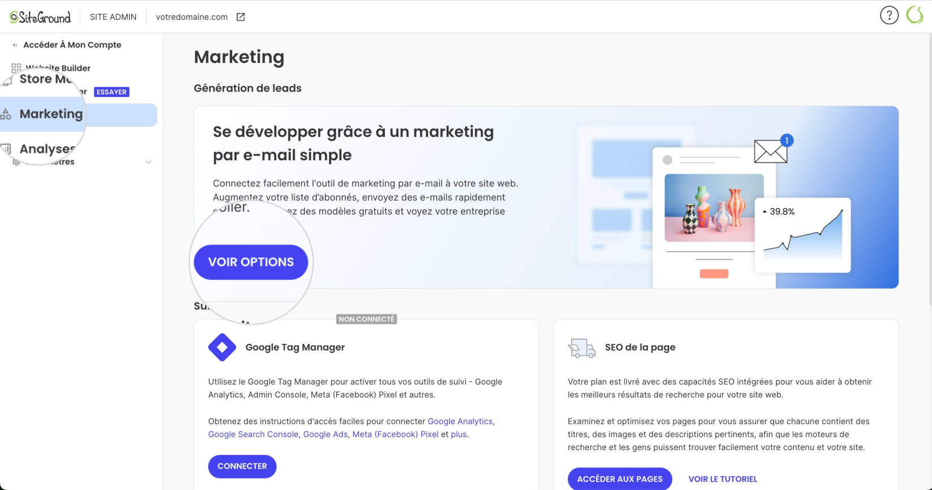Click the page vertical scrollbar

(x=929, y=170)
